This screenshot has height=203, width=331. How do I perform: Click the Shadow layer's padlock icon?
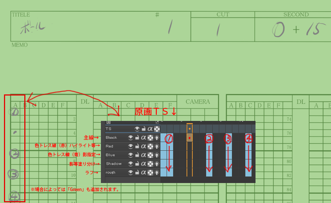pyautogui.click(x=137, y=163)
